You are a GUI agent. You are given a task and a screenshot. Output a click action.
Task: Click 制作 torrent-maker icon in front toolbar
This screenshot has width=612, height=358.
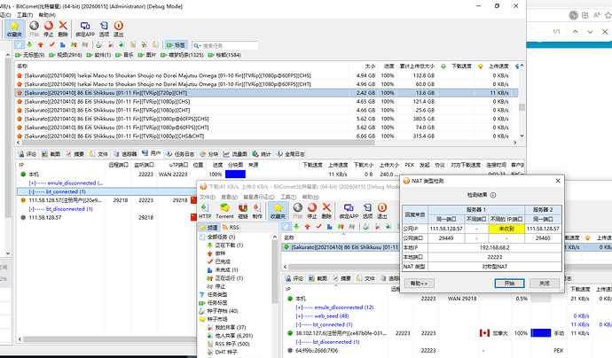point(257,211)
